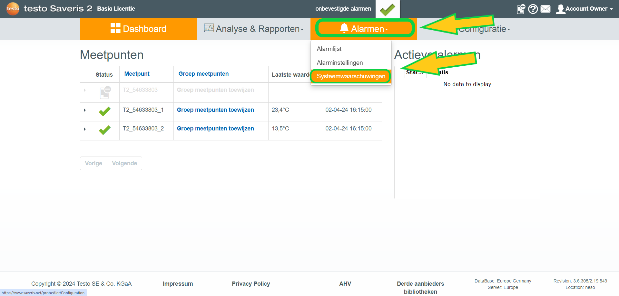Viewport: 619px width, 296px height.
Task: Click the Analyse chart icon
Action: 209,28
